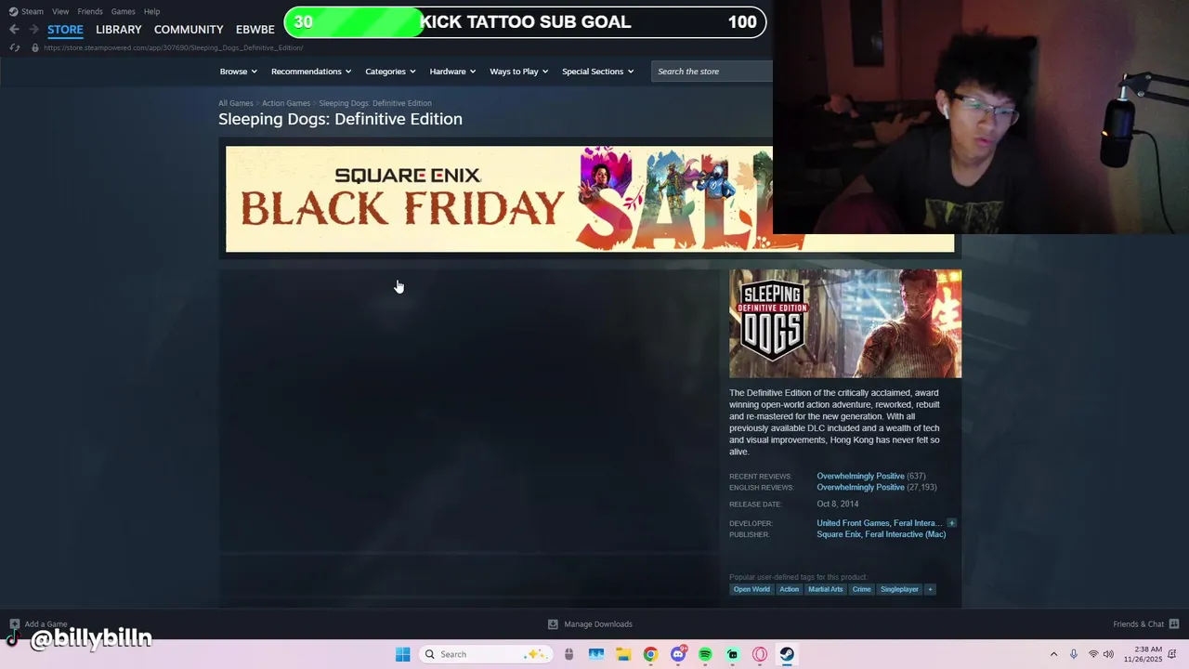Open the Feral Interactive (Mac) publisher link
Viewport: 1189px width, 669px height.
coord(906,534)
